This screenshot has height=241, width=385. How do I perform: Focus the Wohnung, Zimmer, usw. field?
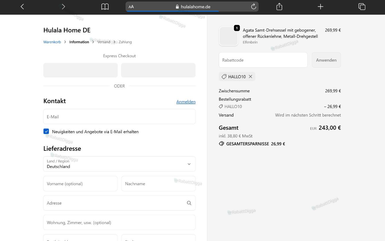point(119,222)
